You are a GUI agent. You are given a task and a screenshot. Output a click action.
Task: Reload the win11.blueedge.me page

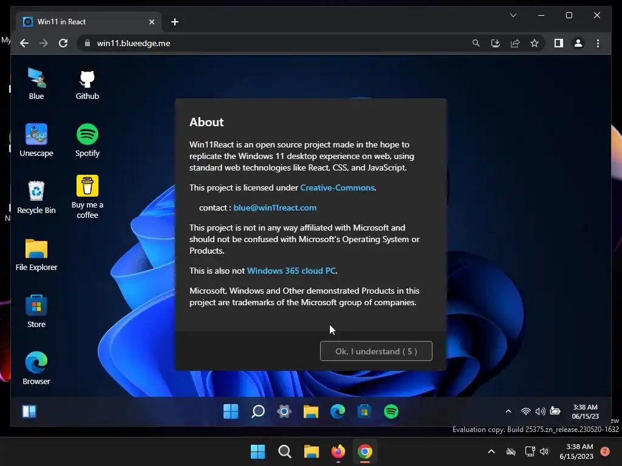[x=63, y=43]
